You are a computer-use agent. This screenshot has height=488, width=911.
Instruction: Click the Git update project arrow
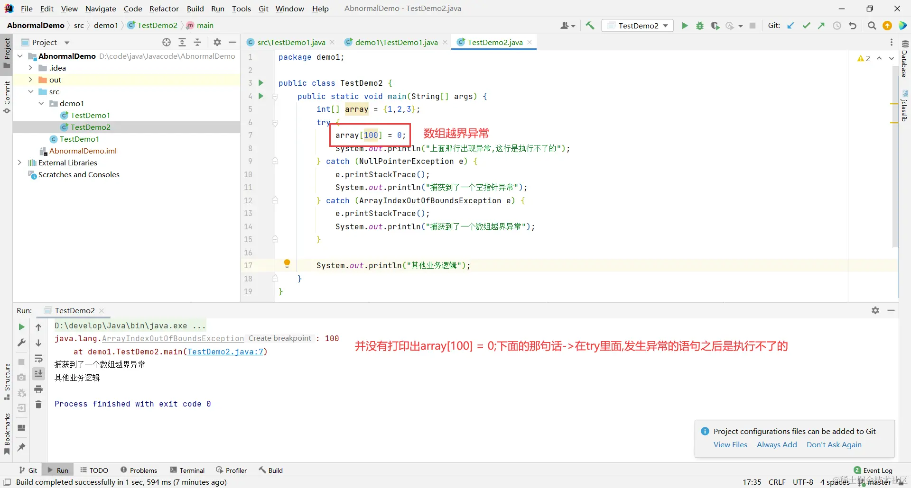click(790, 26)
